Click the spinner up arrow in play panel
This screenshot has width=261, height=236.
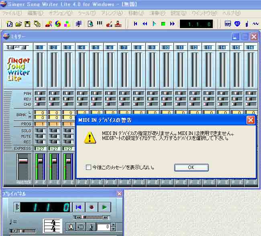tap(113, 225)
